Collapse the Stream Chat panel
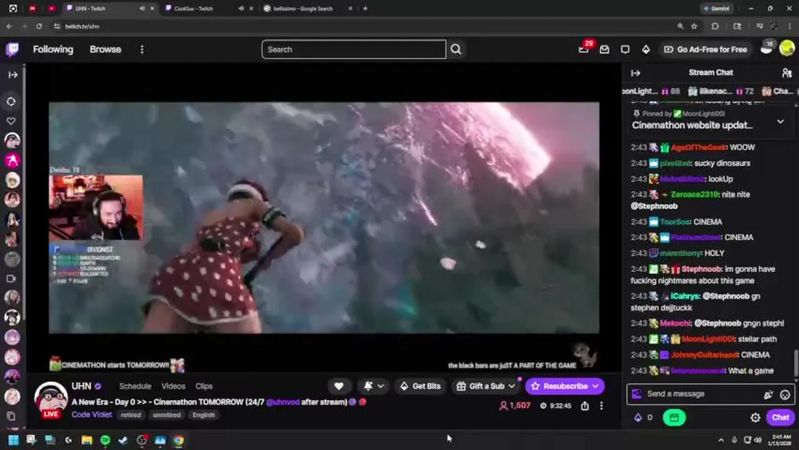 pos(635,73)
